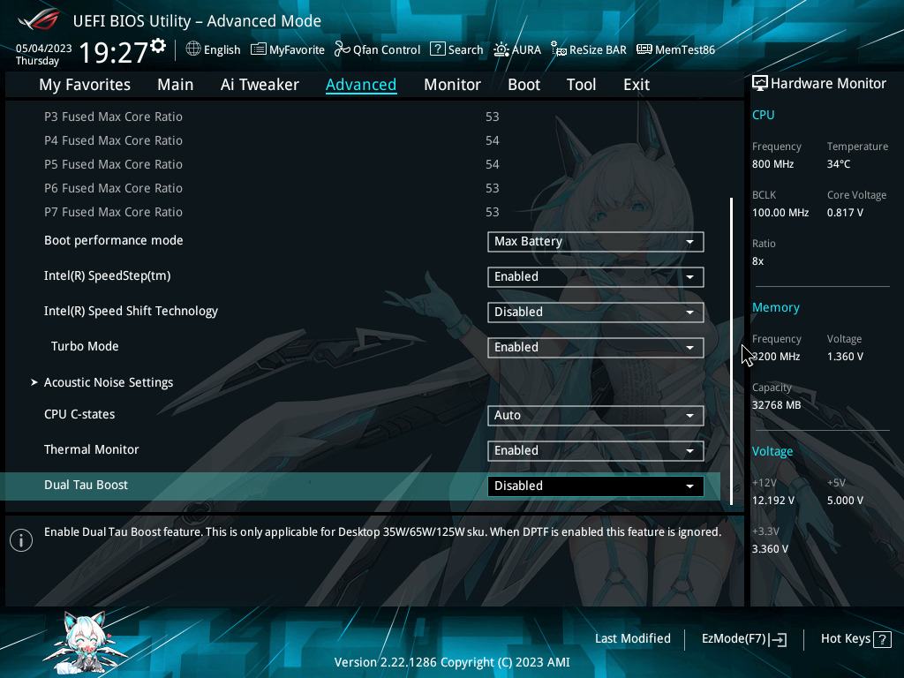Open the Ai Tweaker tab
The height and width of the screenshot is (678, 904).
[x=260, y=85]
